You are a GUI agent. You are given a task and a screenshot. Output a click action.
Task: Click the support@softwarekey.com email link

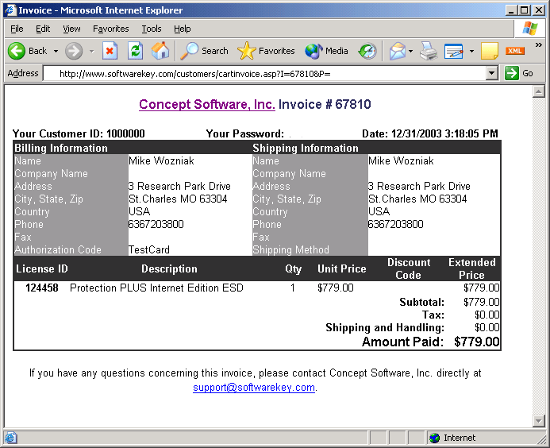(x=254, y=388)
